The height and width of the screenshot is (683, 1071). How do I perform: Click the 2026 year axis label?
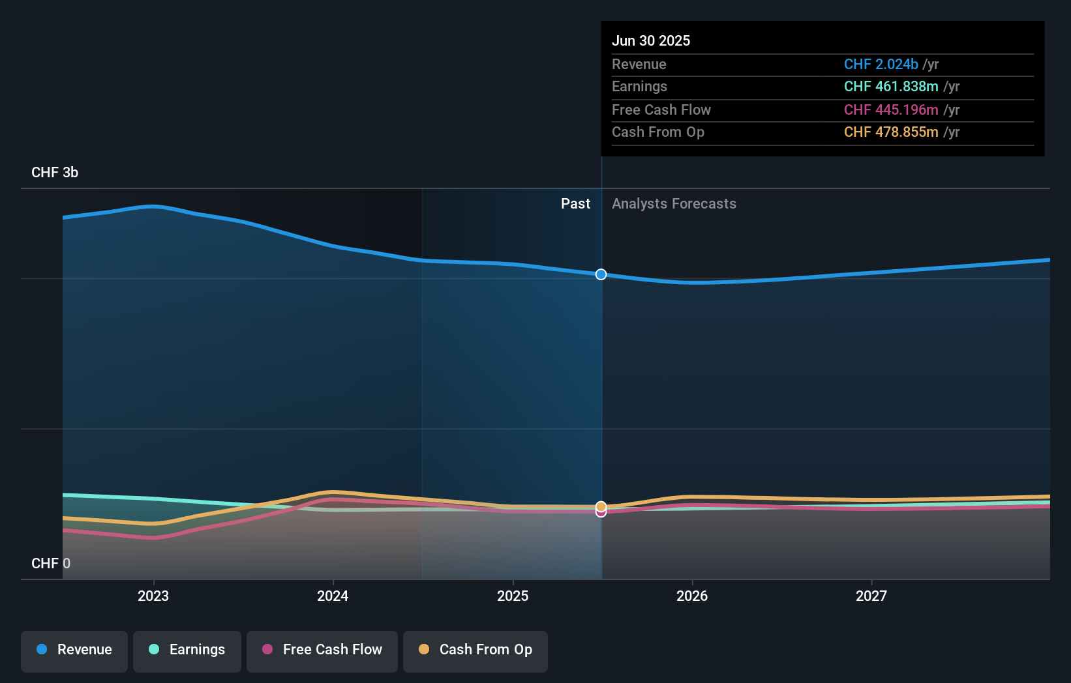(693, 596)
